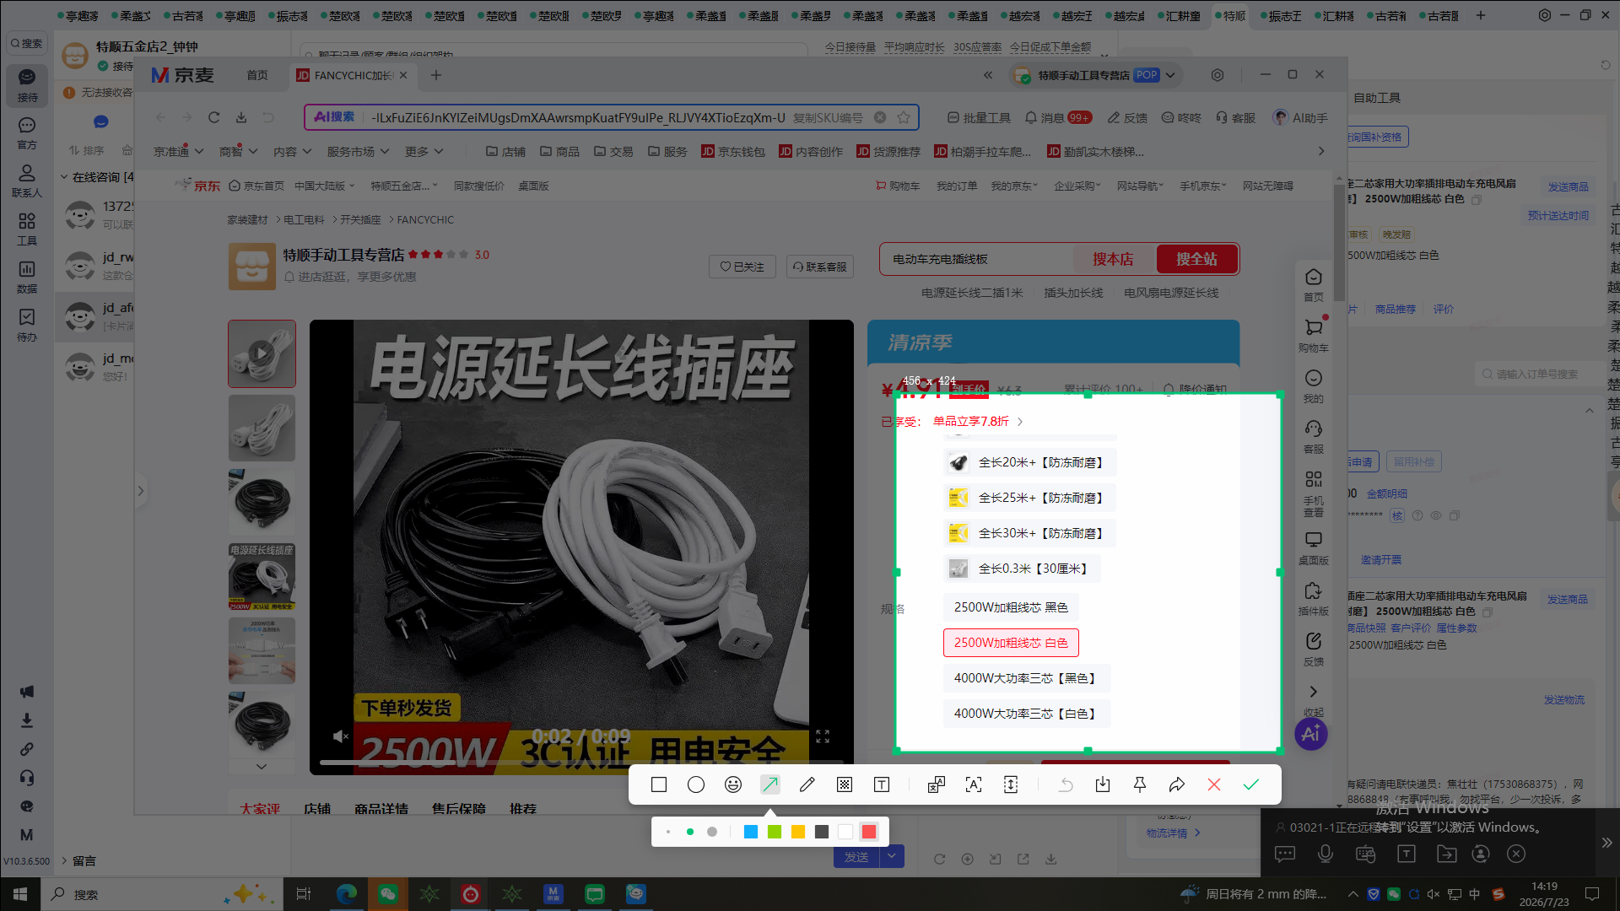
Task: Share the captured screenshot
Action: coord(1177,784)
